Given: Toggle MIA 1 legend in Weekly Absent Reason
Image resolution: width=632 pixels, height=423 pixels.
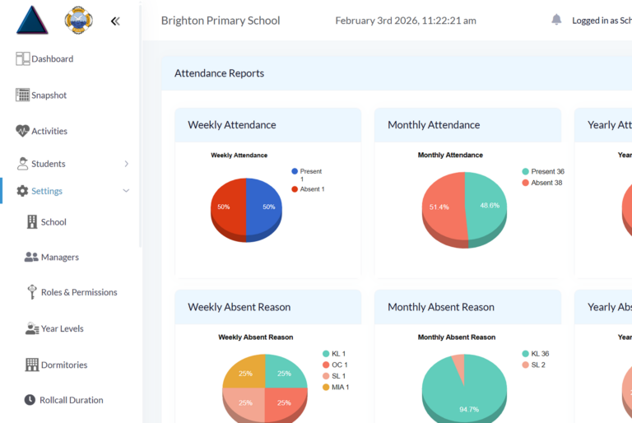Looking at the screenshot, I should tap(335, 387).
